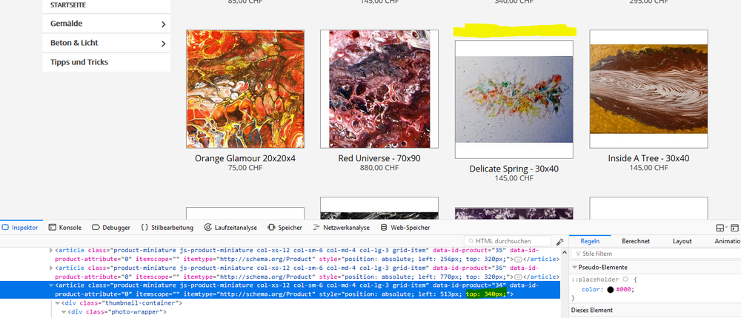Collapse the thumbnail-container div node
The width and height of the screenshot is (741, 318).
point(58,303)
